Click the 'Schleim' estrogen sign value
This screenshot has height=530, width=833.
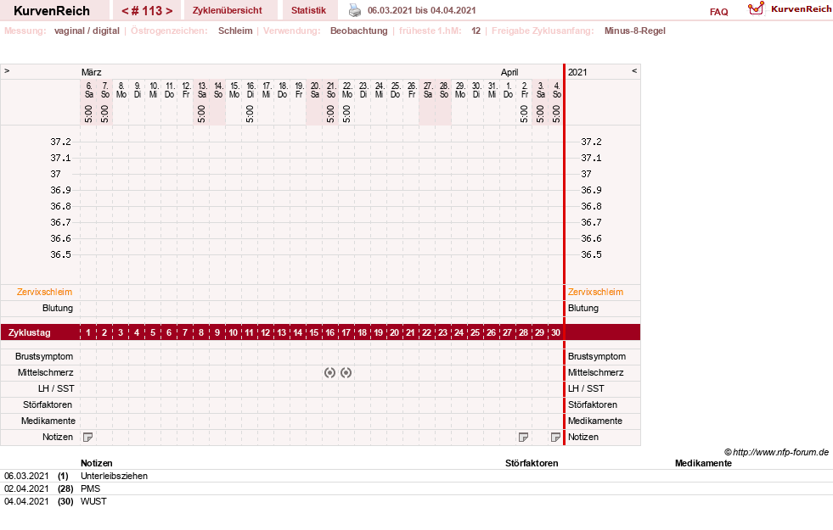(x=235, y=31)
